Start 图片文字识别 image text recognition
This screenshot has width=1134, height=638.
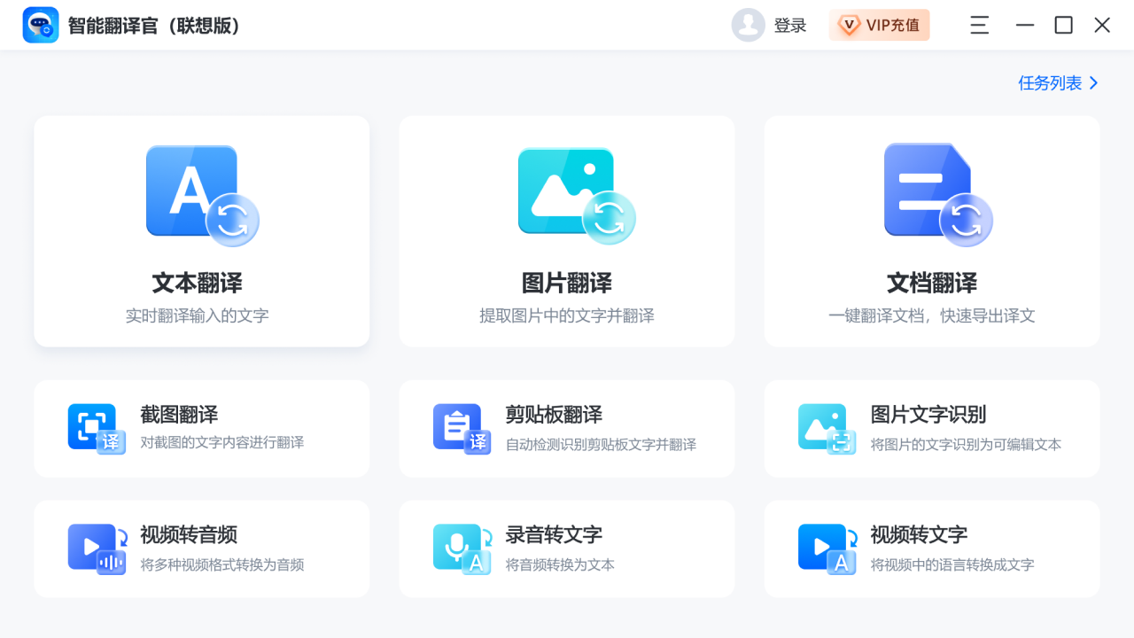[x=931, y=429]
